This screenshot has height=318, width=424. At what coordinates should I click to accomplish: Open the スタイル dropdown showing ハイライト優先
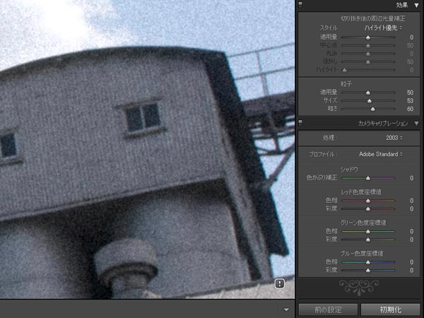click(x=383, y=28)
